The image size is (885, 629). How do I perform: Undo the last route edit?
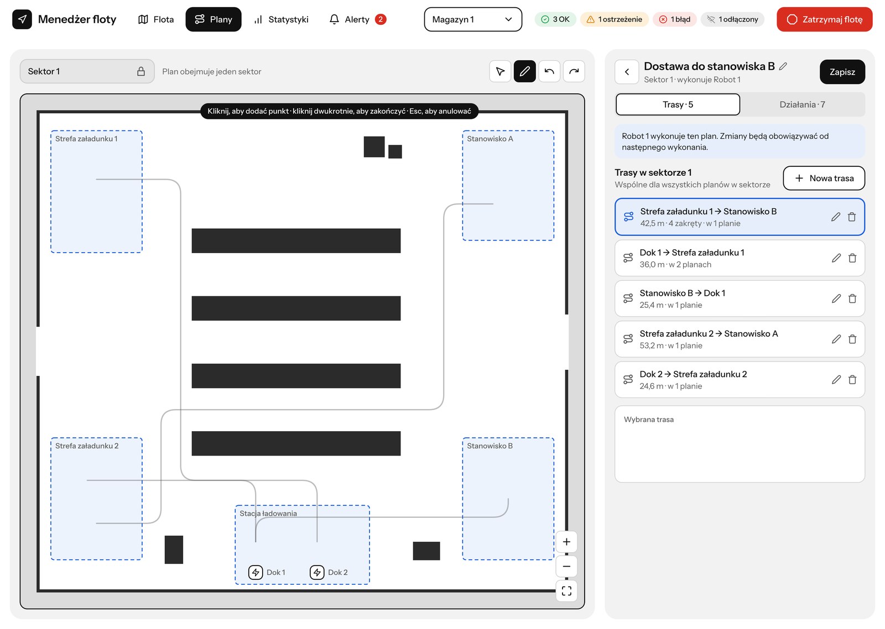click(549, 71)
